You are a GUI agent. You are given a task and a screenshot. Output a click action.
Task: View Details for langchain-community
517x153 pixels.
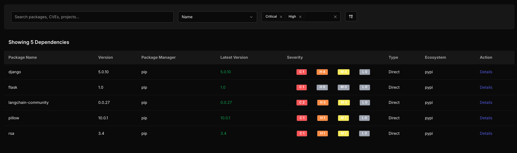(x=486, y=103)
